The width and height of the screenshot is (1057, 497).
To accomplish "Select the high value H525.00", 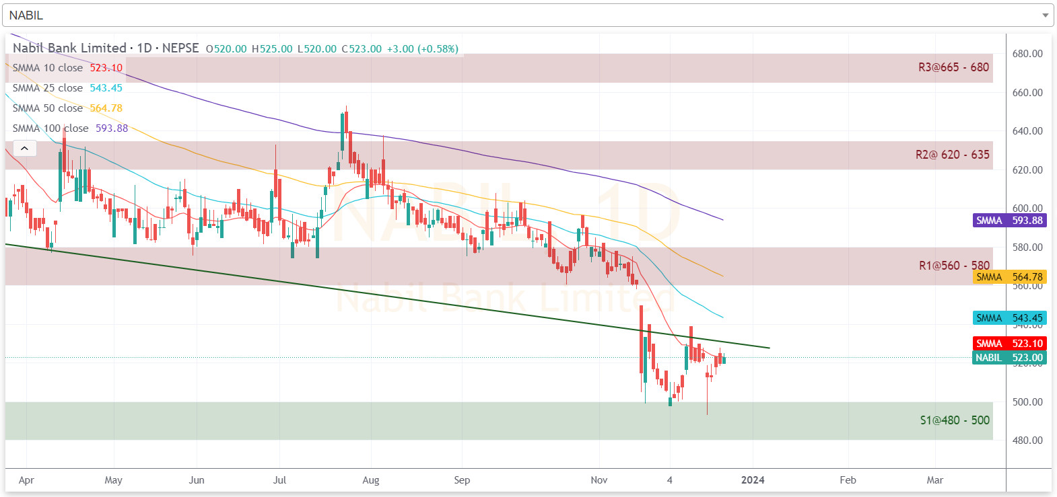I will pos(272,49).
